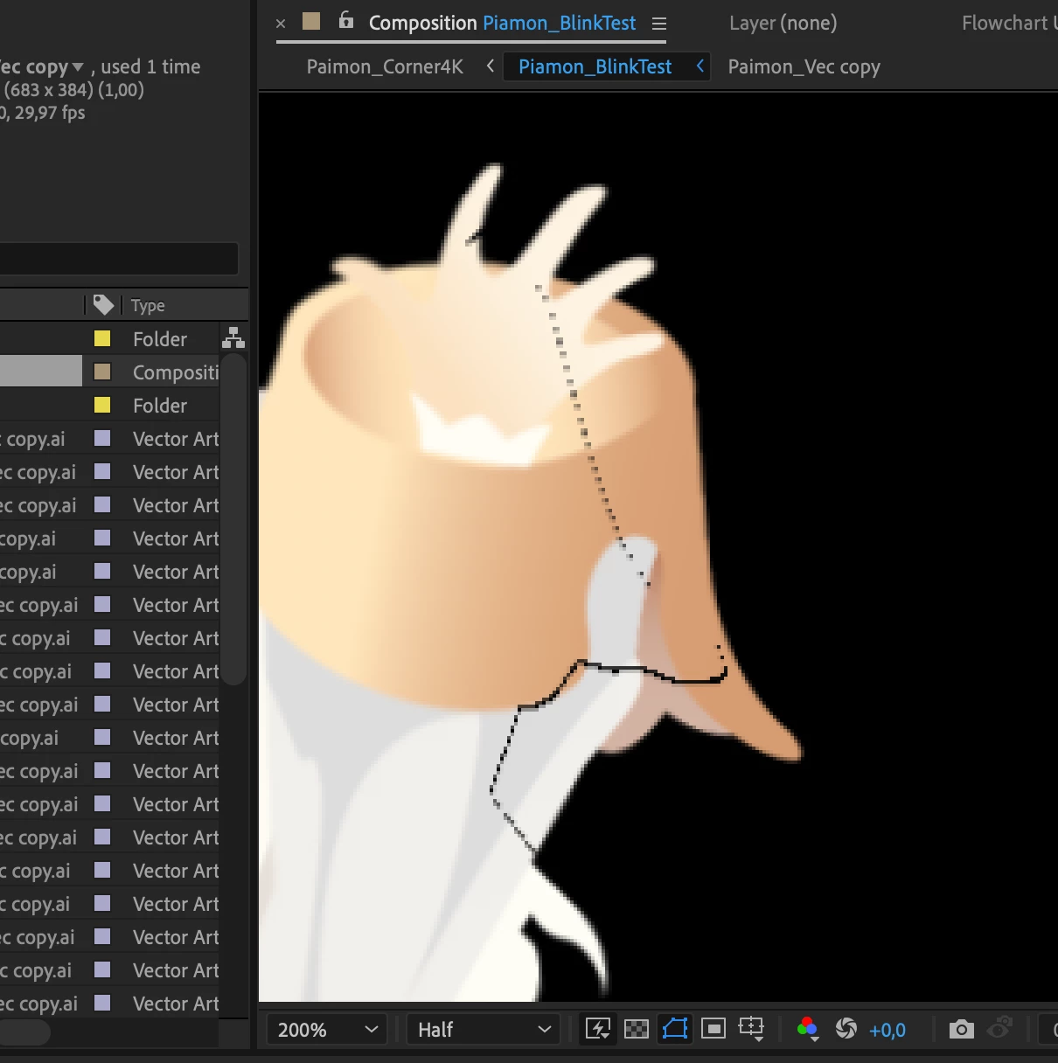The height and width of the screenshot is (1063, 1058).
Task: Click the Show Snapshot icon
Action: [x=1000, y=1028]
